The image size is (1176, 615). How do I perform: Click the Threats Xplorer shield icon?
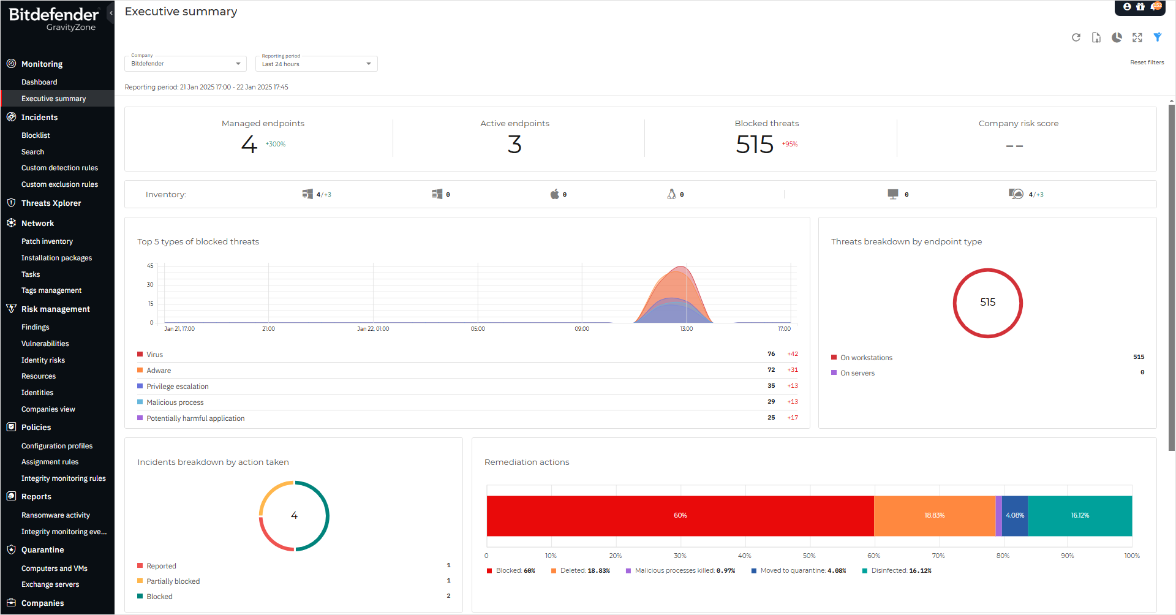[10, 203]
